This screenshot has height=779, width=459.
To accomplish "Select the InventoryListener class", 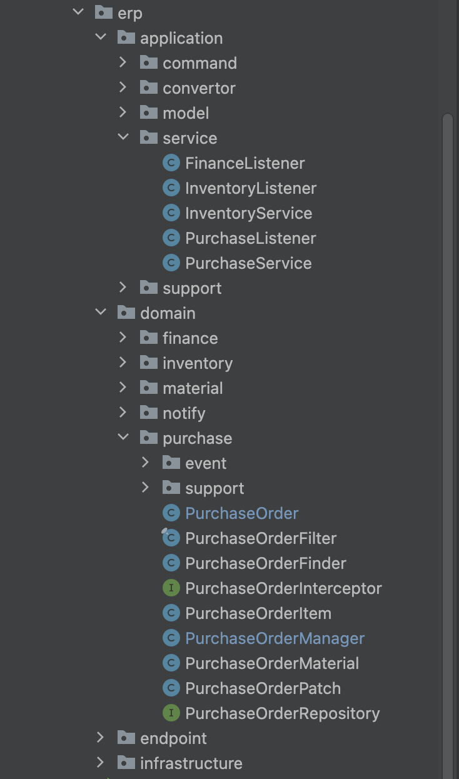I will click(x=251, y=188).
